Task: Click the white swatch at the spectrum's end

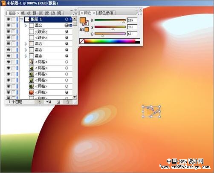Action: pos(138,40)
